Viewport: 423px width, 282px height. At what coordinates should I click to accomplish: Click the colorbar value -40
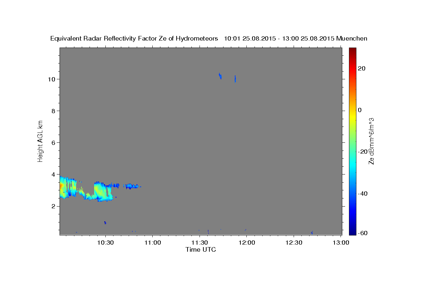point(362,194)
